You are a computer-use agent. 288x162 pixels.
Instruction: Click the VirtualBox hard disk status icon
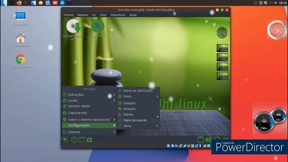point(168,146)
